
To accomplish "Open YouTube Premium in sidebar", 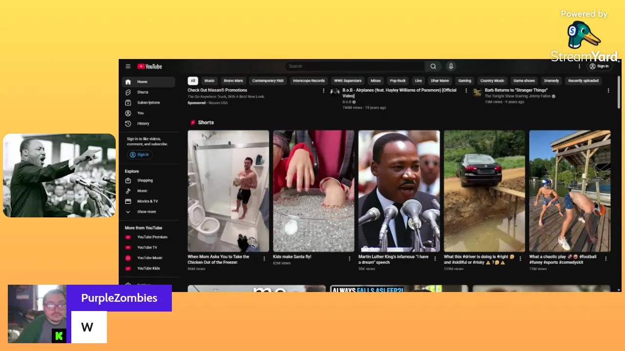I will point(148,237).
